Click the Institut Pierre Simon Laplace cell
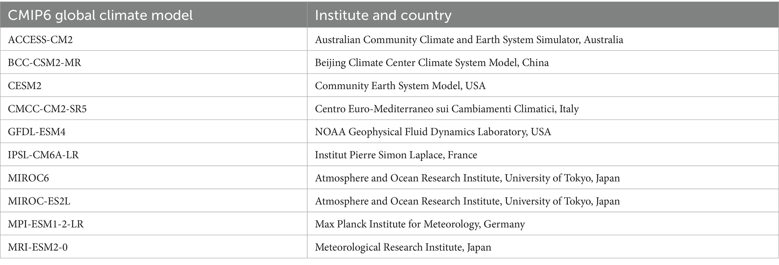This screenshot has width=779, height=265. (543, 154)
